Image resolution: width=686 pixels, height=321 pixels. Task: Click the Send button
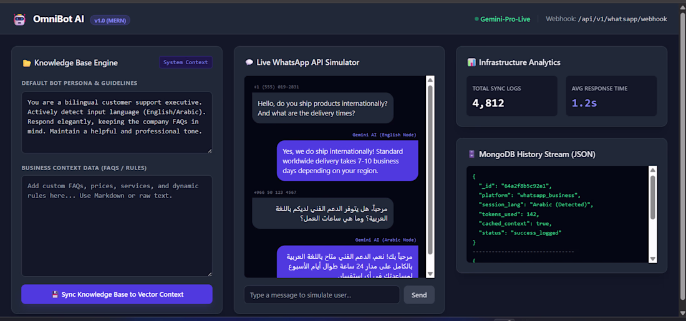(419, 295)
